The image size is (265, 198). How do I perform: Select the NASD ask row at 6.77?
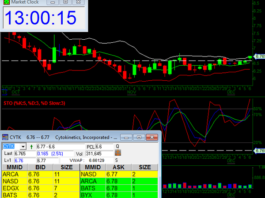(x=119, y=174)
